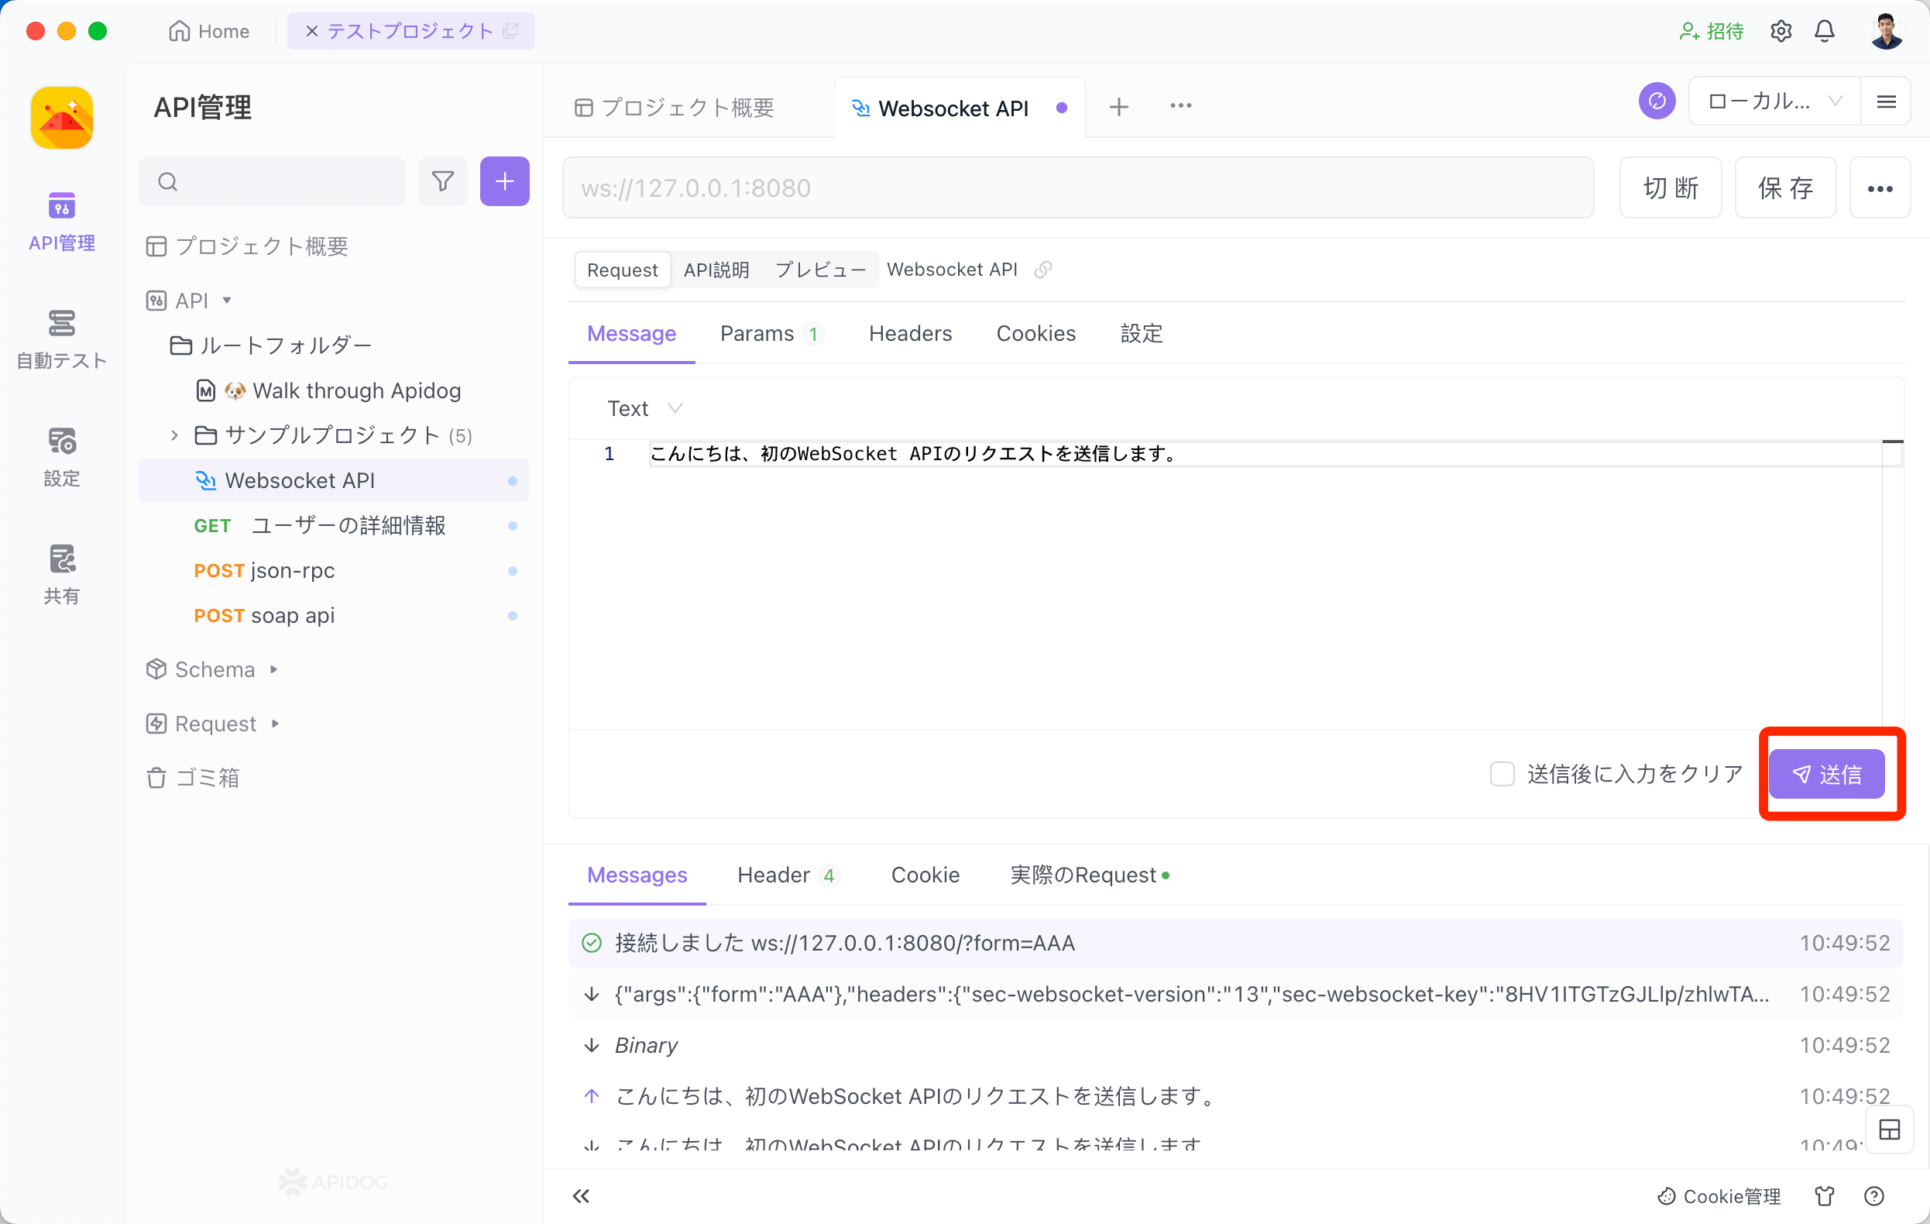The width and height of the screenshot is (1930, 1224).
Task: Click the add new item plus icon
Action: (x=503, y=181)
